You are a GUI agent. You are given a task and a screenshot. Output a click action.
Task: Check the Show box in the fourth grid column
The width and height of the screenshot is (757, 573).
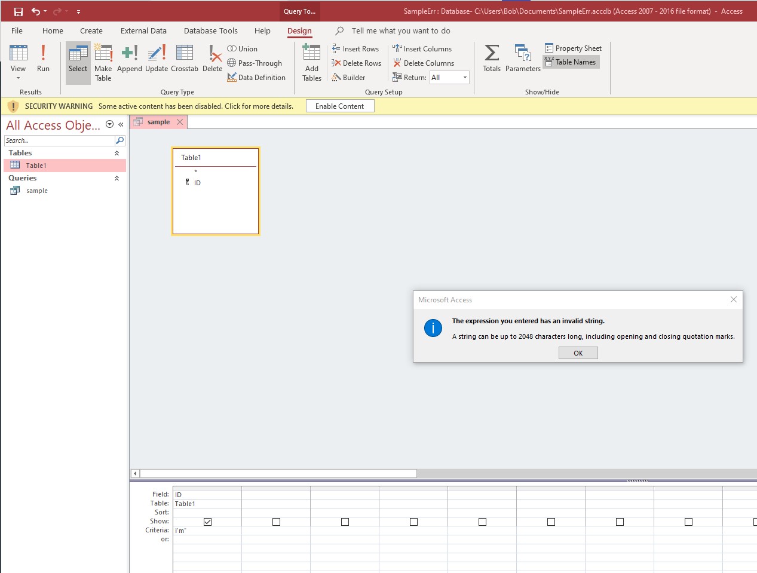(x=413, y=522)
